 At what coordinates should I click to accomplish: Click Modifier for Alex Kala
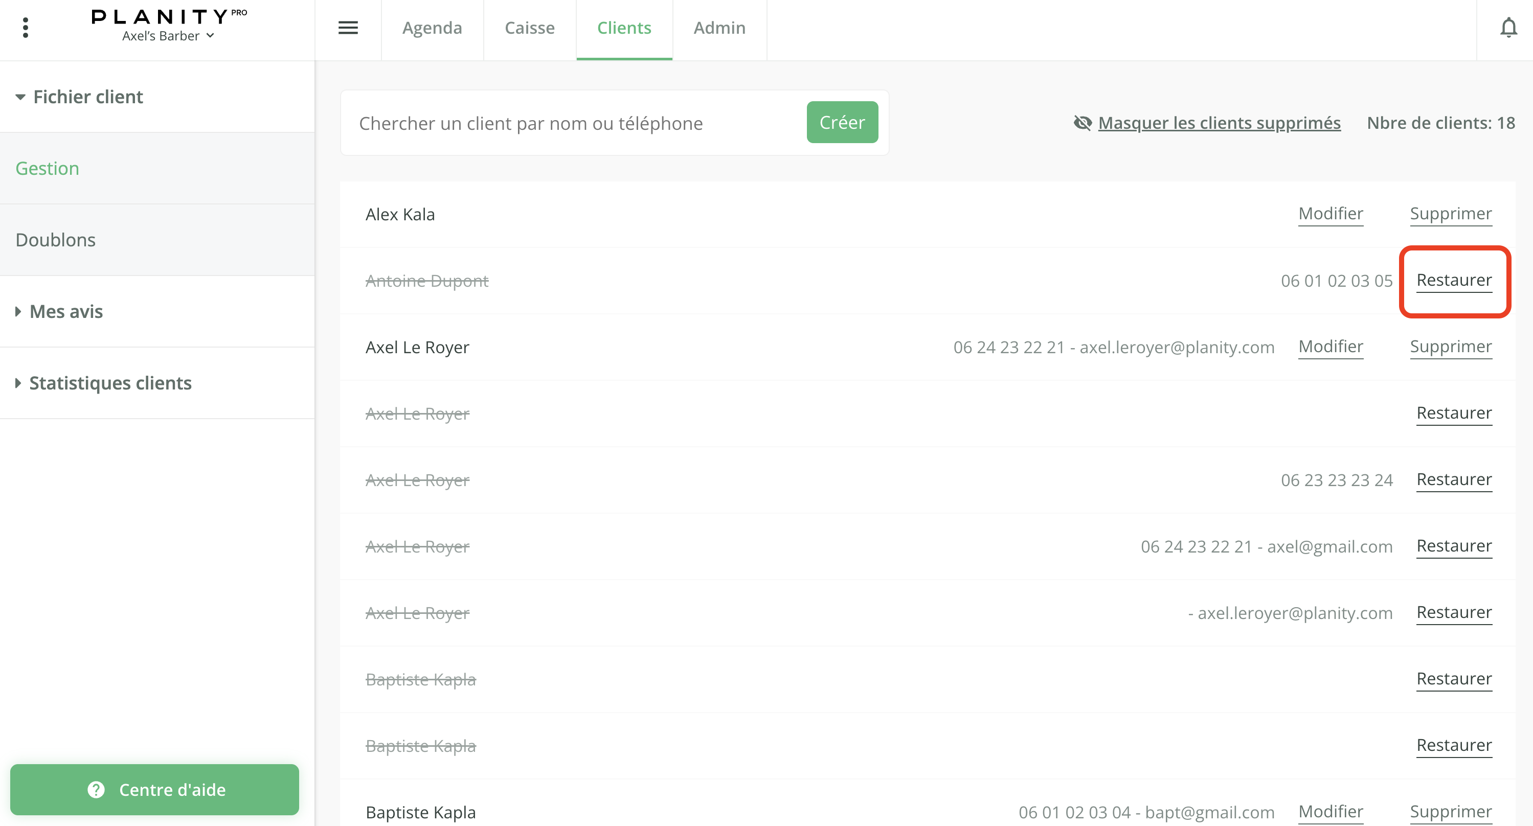pos(1330,214)
